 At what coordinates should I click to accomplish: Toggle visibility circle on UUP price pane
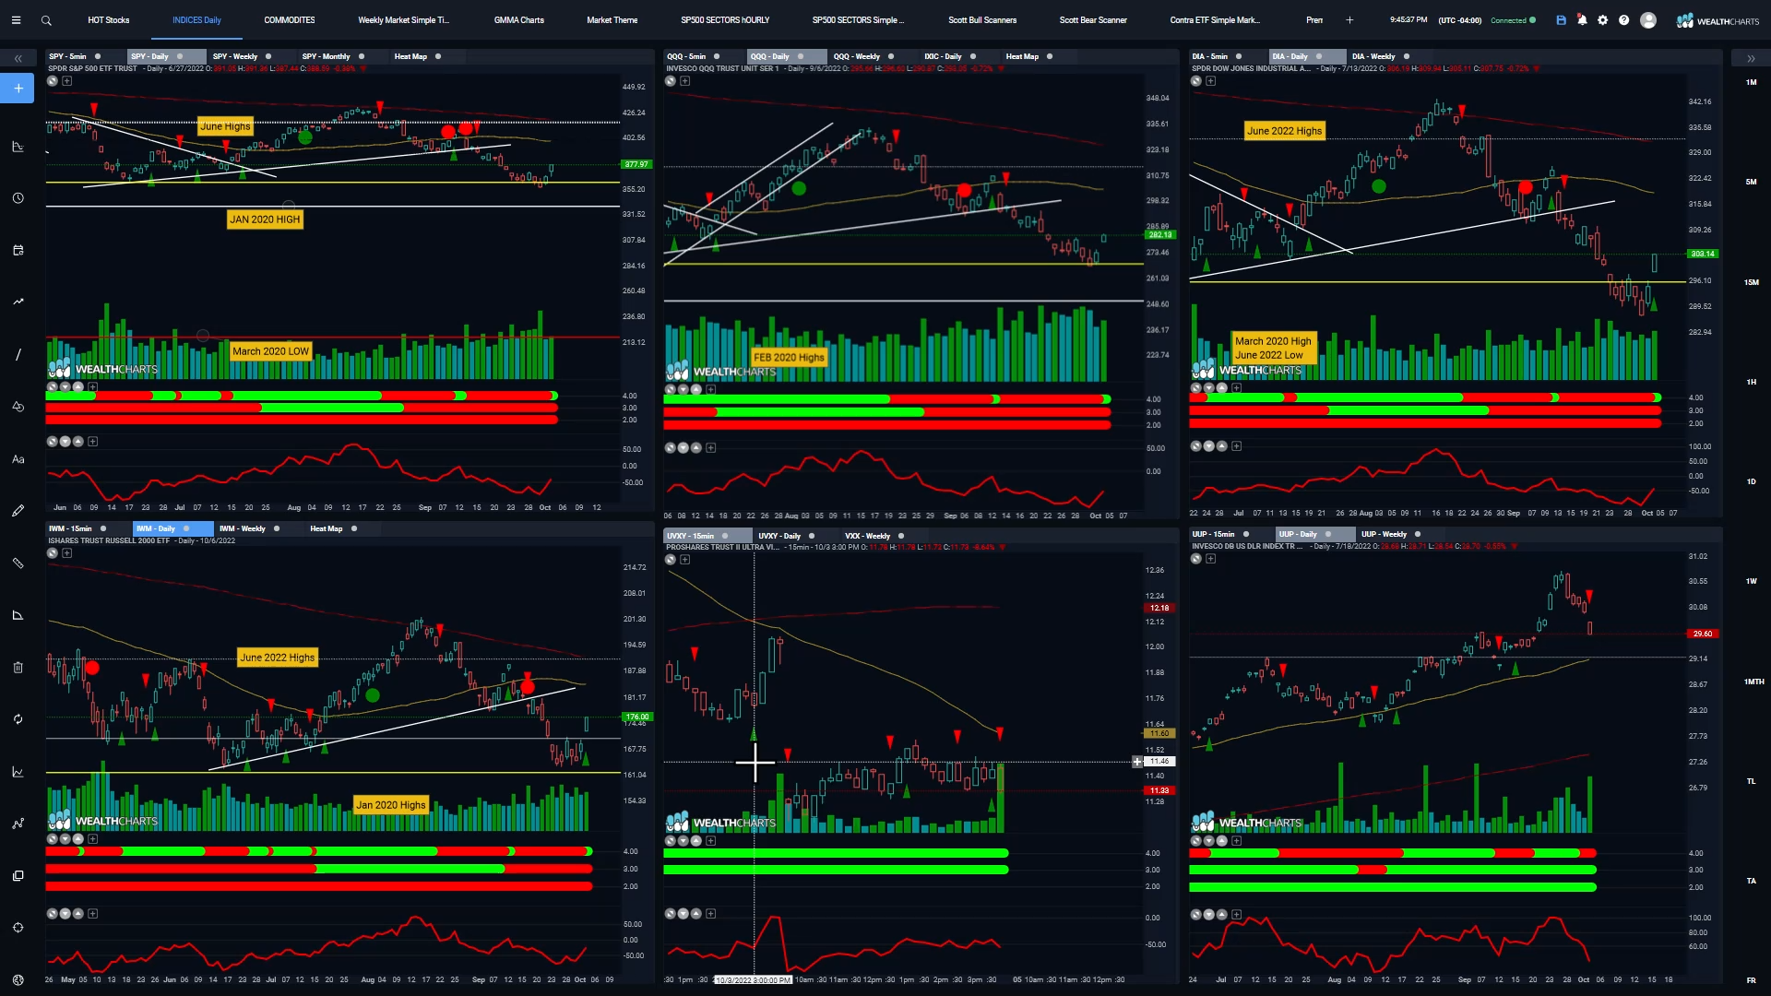pos(1196,559)
